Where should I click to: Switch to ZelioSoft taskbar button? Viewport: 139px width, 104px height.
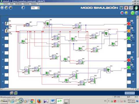[60, 101]
